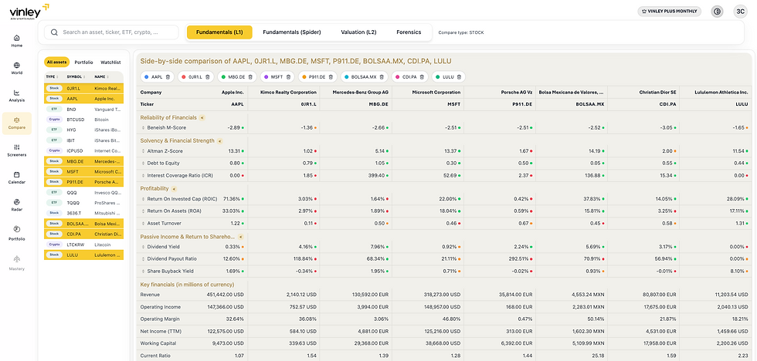This screenshot has width=757, height=361.
Task: Delete CDI.PA from the comparison
Action: 422,76
